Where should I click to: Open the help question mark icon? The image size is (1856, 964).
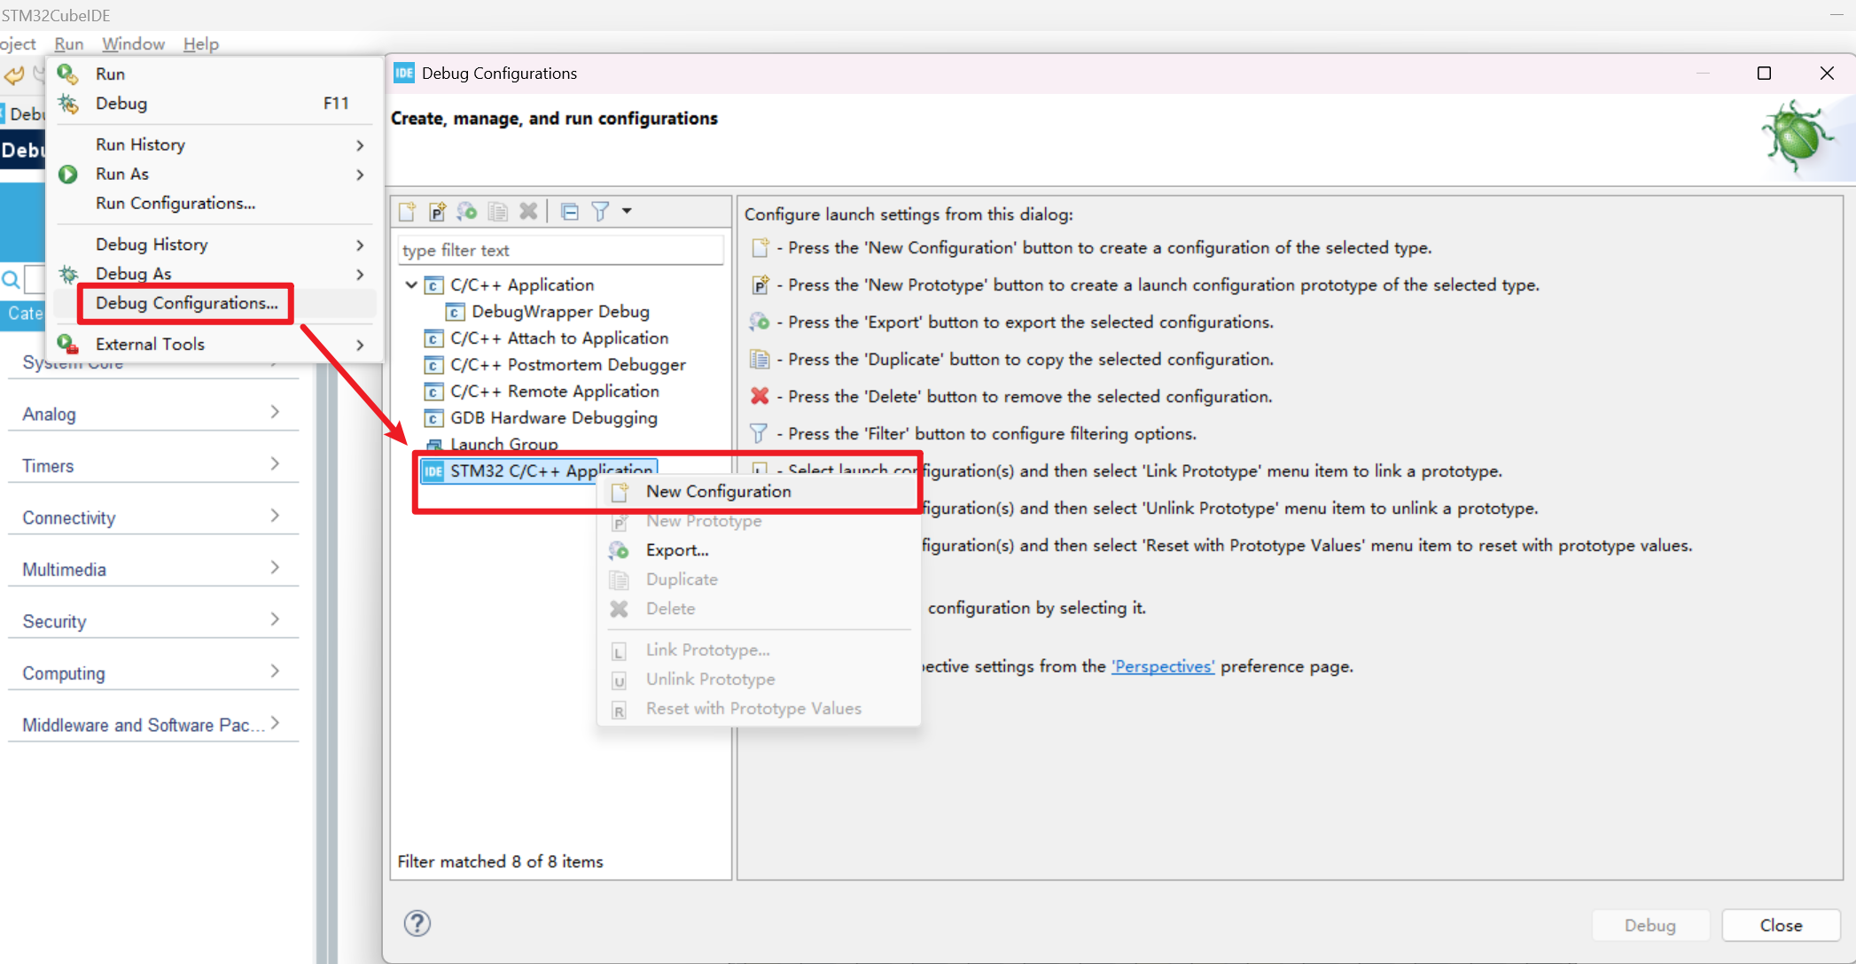tap(417, 923)
